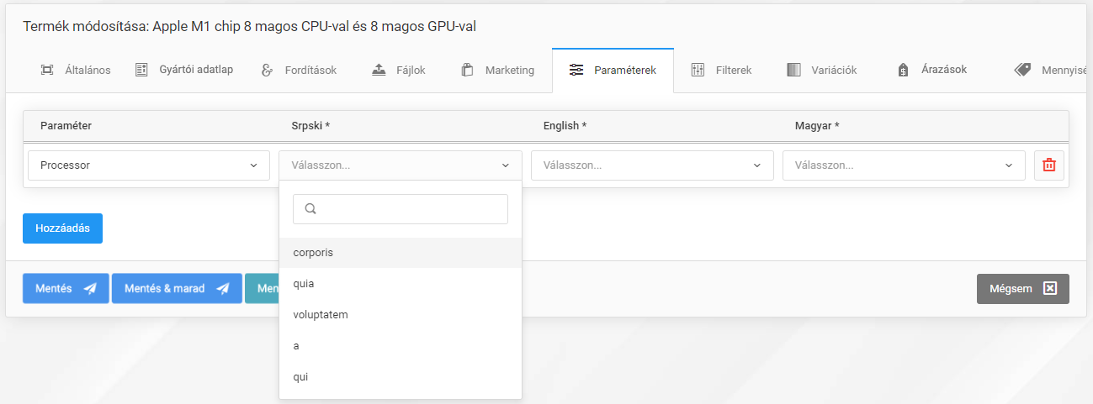
Task: Click the Mégsem cancel button
Action: pos(1022,288)
